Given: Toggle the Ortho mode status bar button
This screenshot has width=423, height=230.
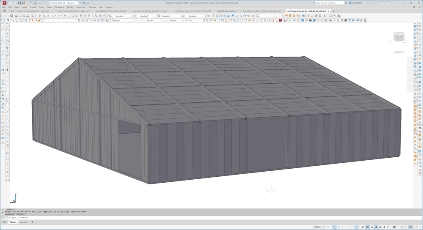Looking at the screenshot, I should pos(335,227).
